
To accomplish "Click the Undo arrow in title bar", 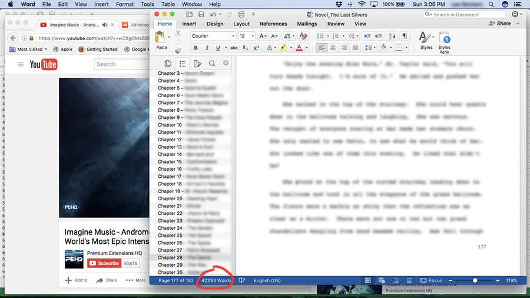I will [213, 15].
